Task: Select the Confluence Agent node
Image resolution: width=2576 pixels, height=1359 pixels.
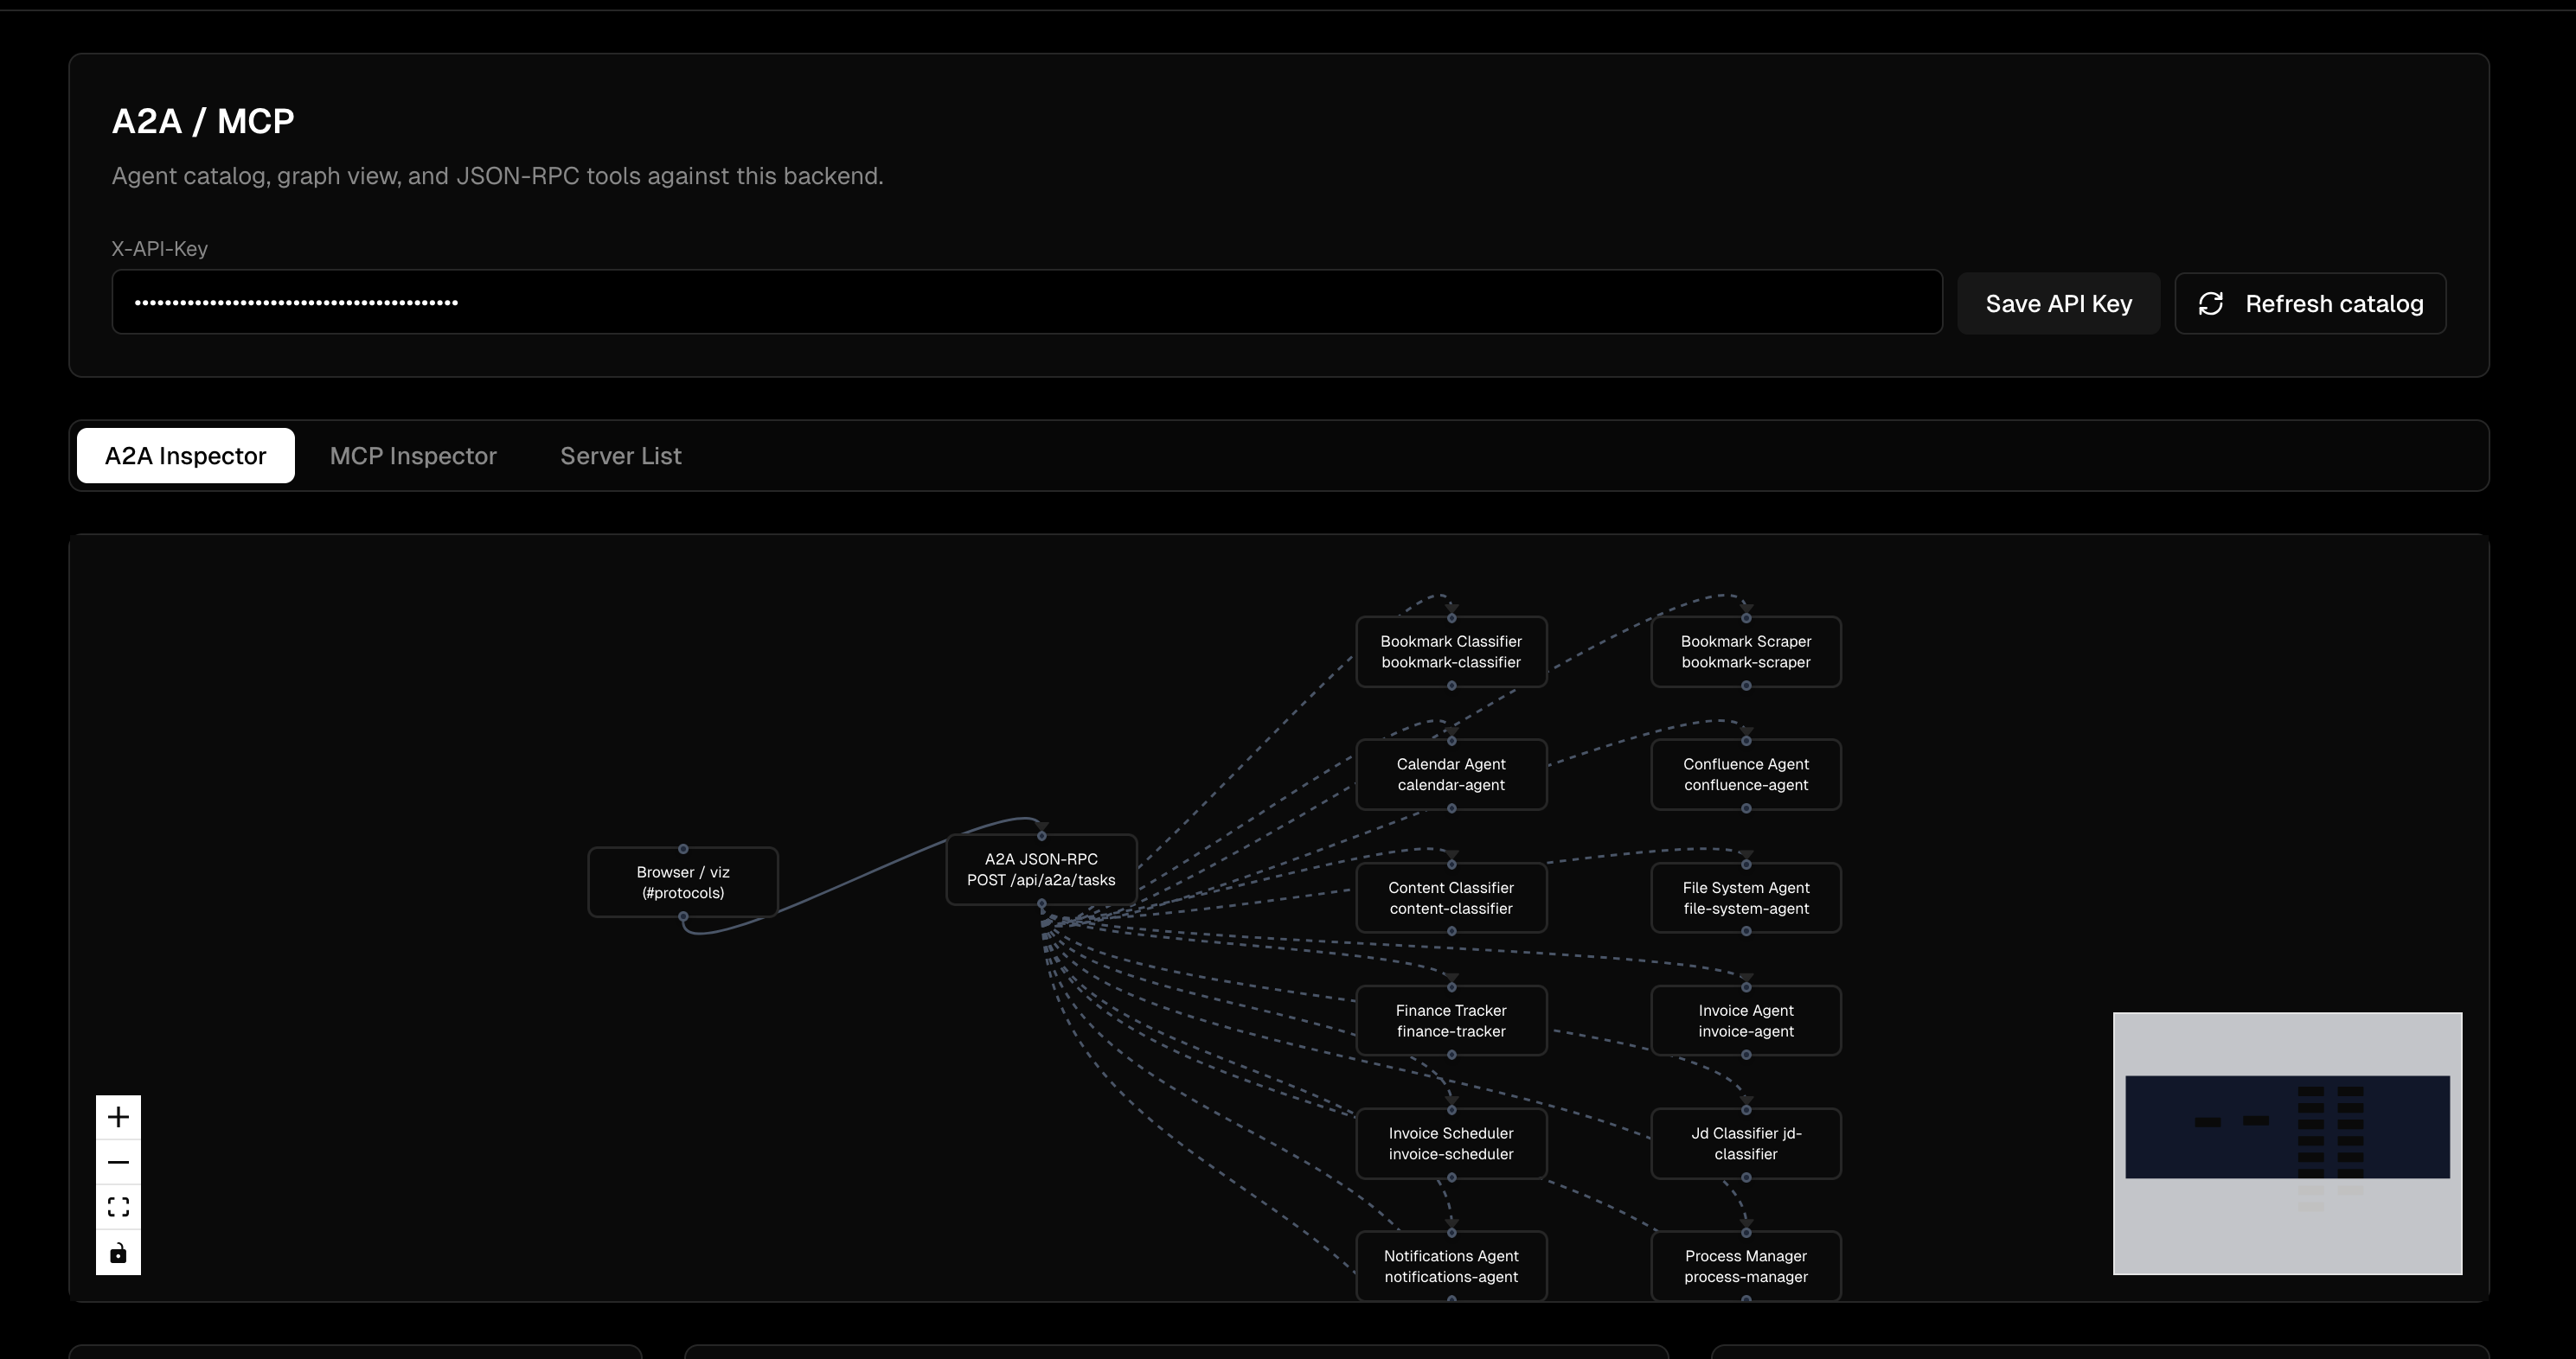Action: pos(1745,775)
